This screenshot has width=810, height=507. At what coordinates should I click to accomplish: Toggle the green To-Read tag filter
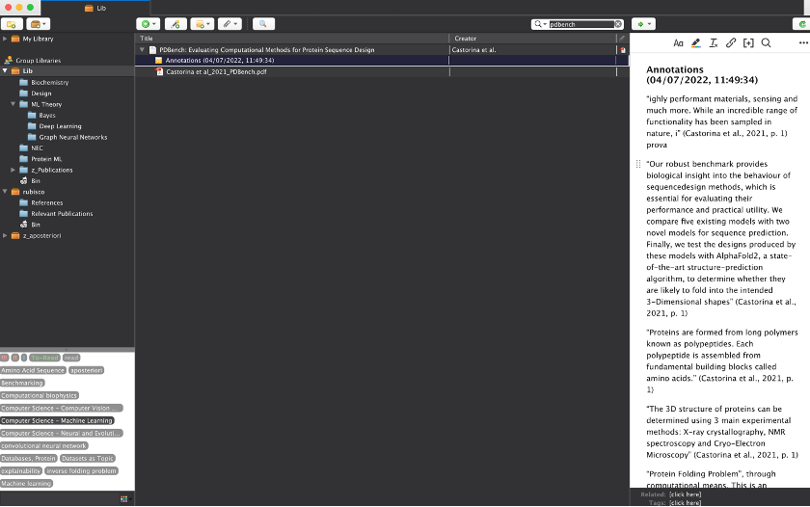[44, 358]
